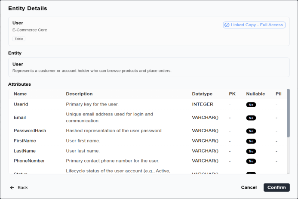Screen dimensions: 298x199
Task: Select the PhoneNumber attribute name
Action: (x=29, y=161)
